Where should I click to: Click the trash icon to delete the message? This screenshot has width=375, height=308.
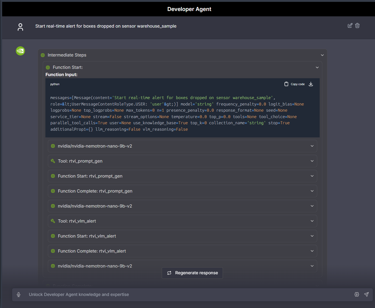pyautogui.click(x=357, y=25)
